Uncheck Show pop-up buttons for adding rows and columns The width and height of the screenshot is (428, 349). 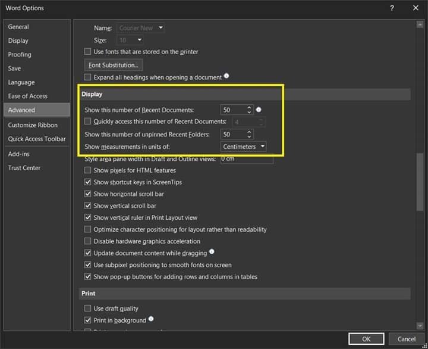[x=87, y=276]
